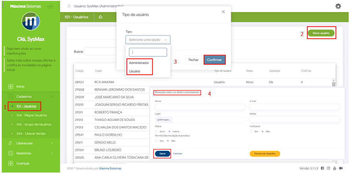
Task: Follow the Máxima Sistemas footer link
Action: coord(110,168)
